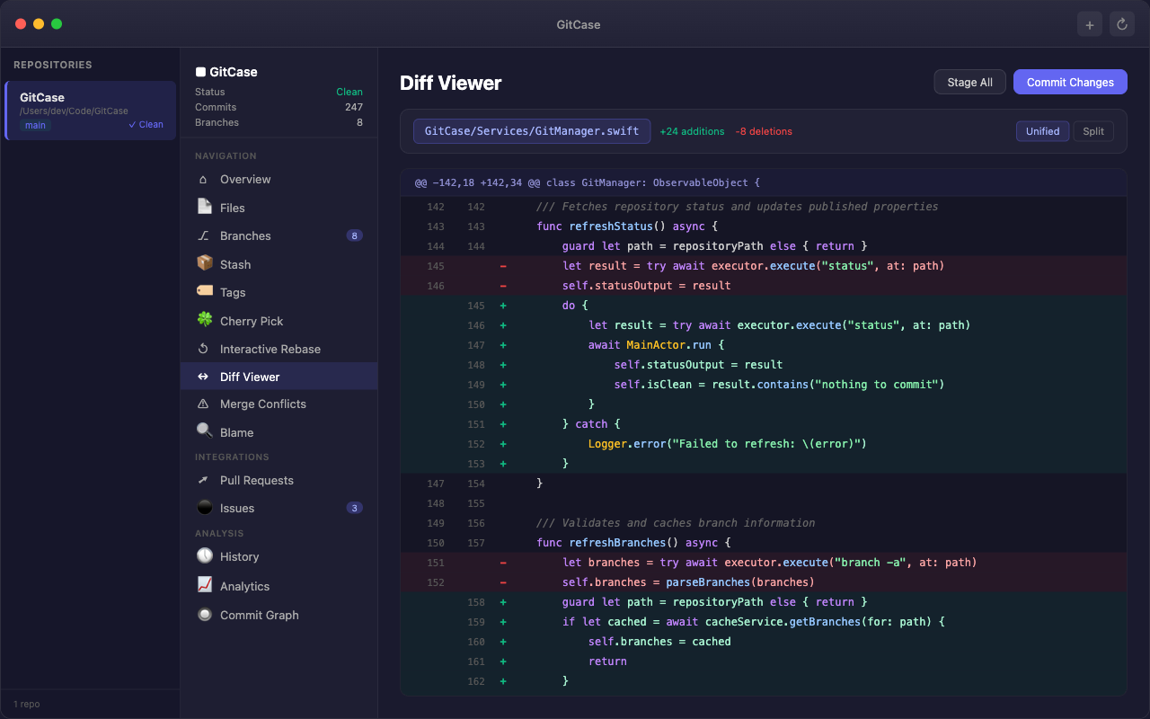This screenshot has height=719, width=1150.
Task: Open the GitManager.swift file chip
Action: coord(531,130)
